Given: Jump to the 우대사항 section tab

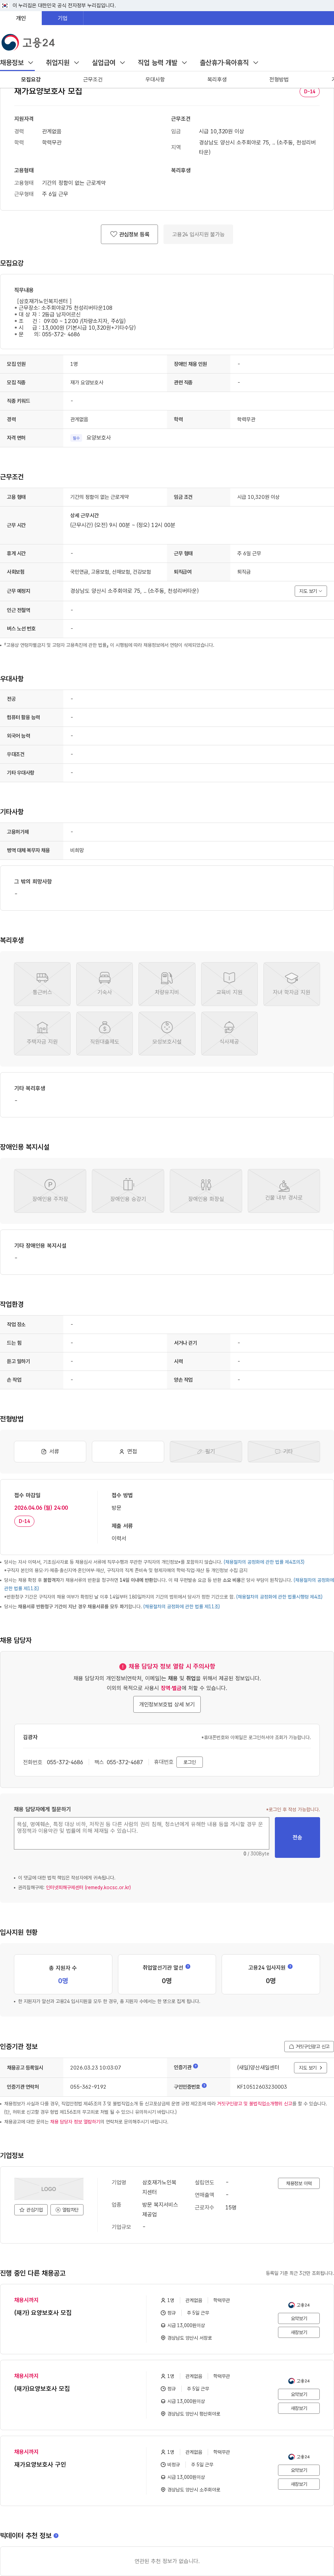Looking at the screenshot, I should coord(155,79).
